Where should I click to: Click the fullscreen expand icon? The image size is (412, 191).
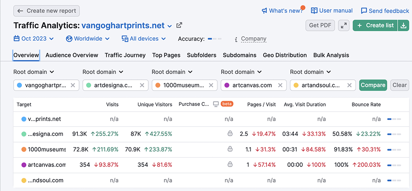[x=344, y=25]
